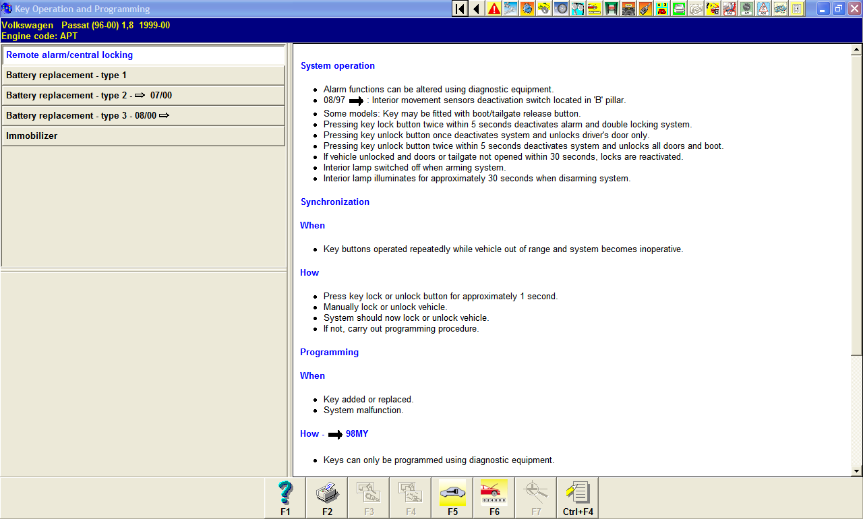The height and width of the screenshot is (519, 863).
Task: Open Battery replacement - type 1
Action: 144,75
